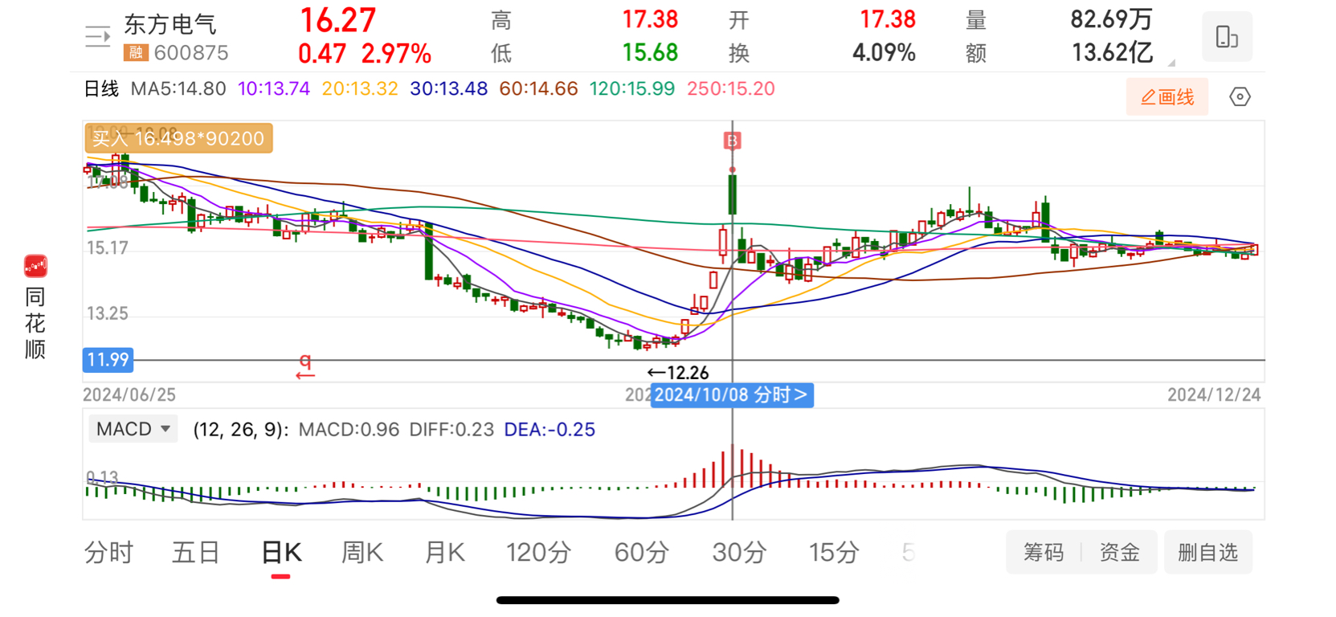Open 筹码 chip distribution

coord(1044,553)
